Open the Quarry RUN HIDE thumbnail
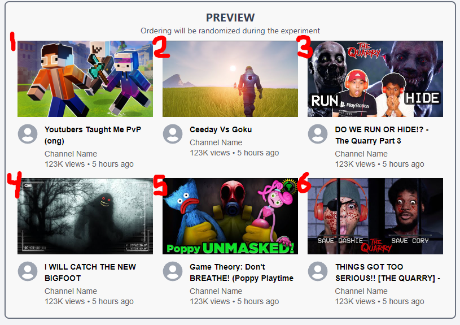The image size is (460, 325). pos(375,79)
